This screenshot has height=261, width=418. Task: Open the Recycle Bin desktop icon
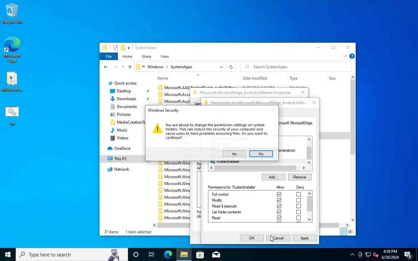12,13
